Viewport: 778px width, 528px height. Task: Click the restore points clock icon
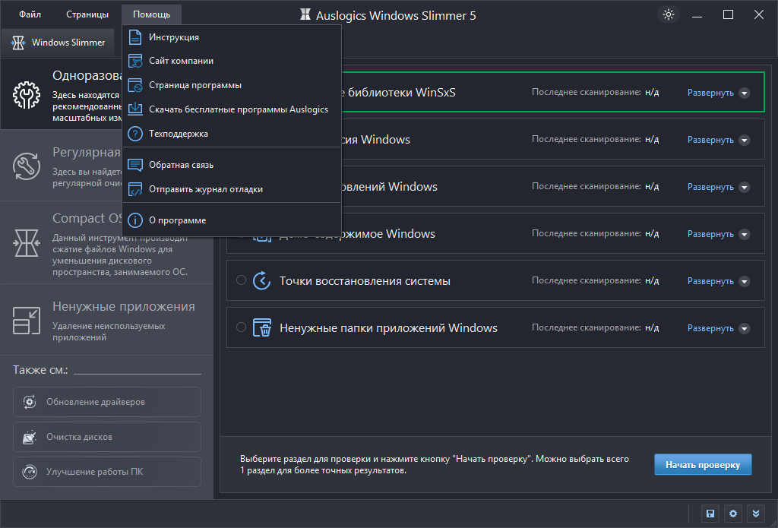click(x=261, y=281)
